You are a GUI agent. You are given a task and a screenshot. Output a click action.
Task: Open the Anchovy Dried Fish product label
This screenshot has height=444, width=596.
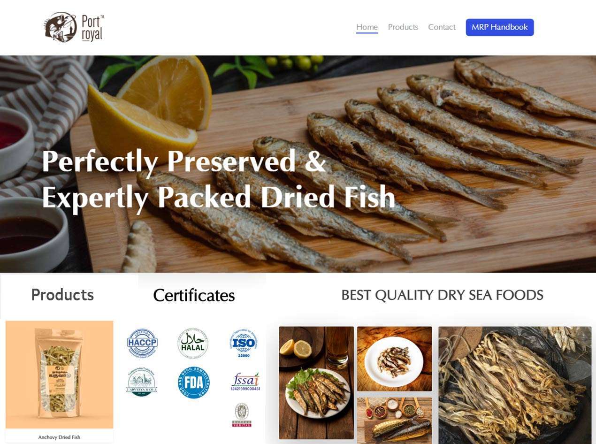[x=60, y=437]
